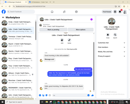
Task: Open Tracy's conversation in the list
Action: pyautogui.click(x=17, y=67)
